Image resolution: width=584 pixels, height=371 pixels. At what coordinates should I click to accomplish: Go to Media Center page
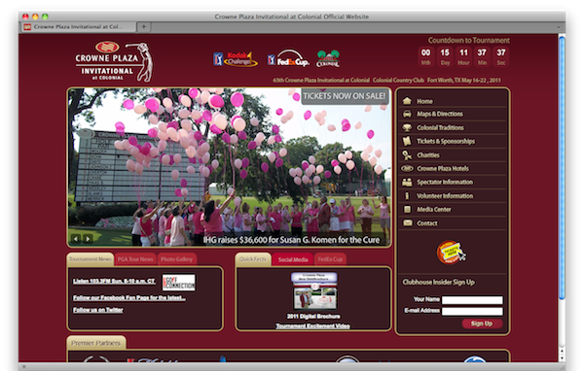434,209
